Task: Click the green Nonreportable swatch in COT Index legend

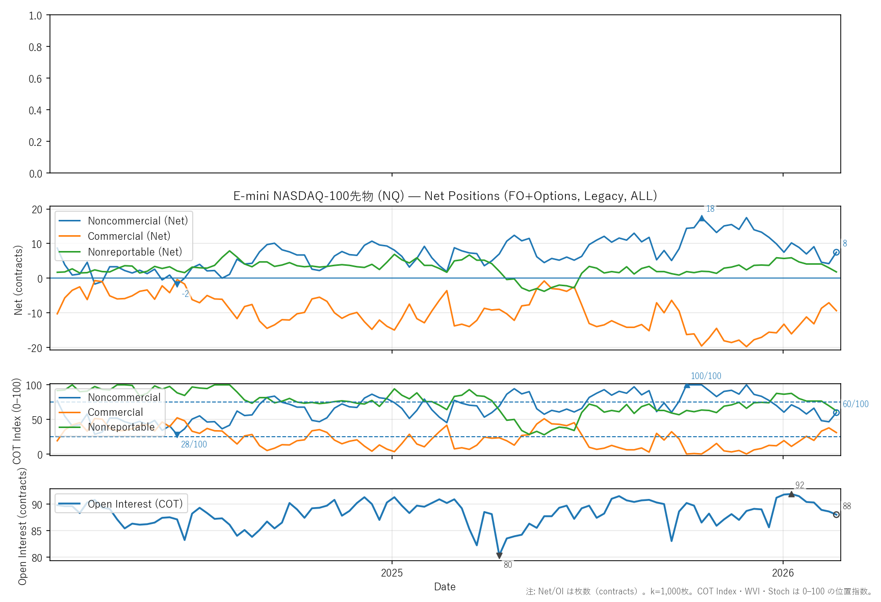Action: tap(70, 427)
